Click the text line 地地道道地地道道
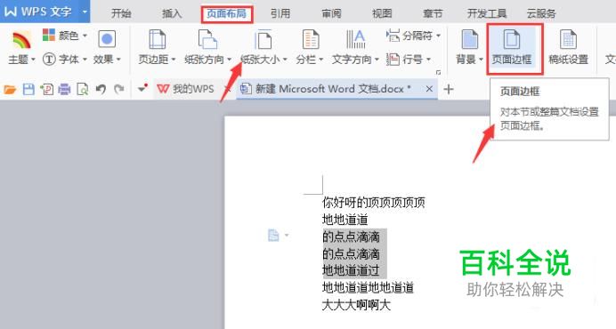The height and width of the screenshot is (329, 616). 368,287
